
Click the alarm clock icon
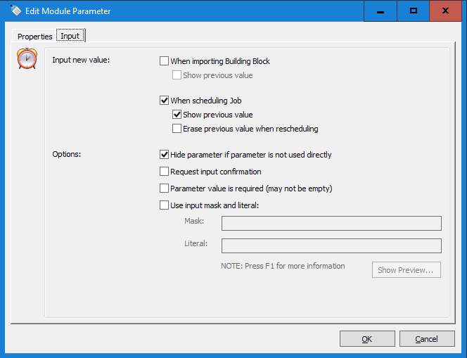pos(27,58)
